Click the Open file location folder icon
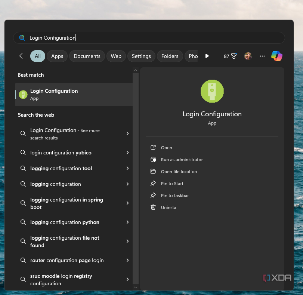 coord(153,171)
